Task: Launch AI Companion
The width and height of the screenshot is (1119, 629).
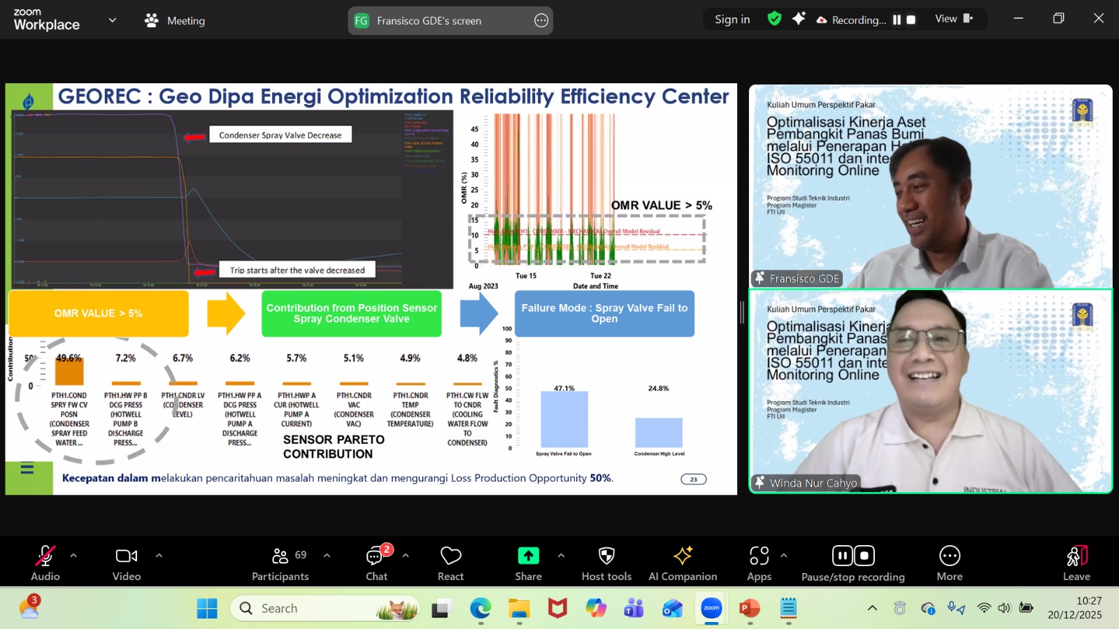Action: point(683,562)
